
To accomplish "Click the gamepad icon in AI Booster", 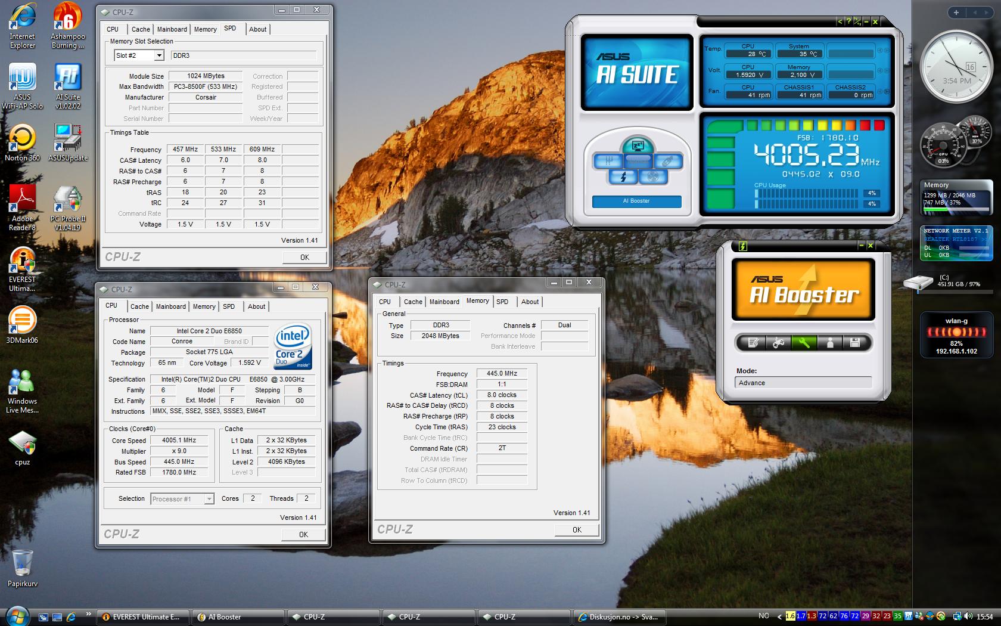I will tap(778, 343).
